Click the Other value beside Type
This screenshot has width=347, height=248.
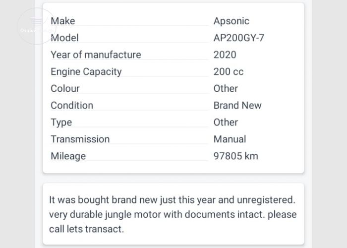tap(226, 123)
